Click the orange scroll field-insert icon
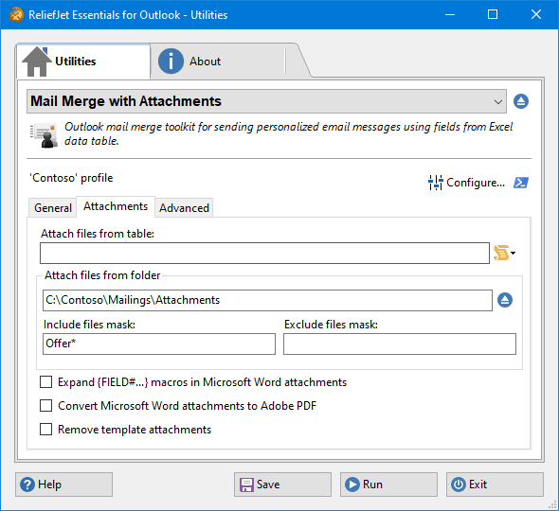The height and width of the screenshot is (511, 559). [501, 253]
